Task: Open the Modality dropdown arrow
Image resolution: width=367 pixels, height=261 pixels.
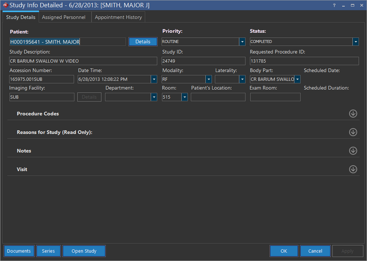Action: pyautogui.click(x=209, y=79)
